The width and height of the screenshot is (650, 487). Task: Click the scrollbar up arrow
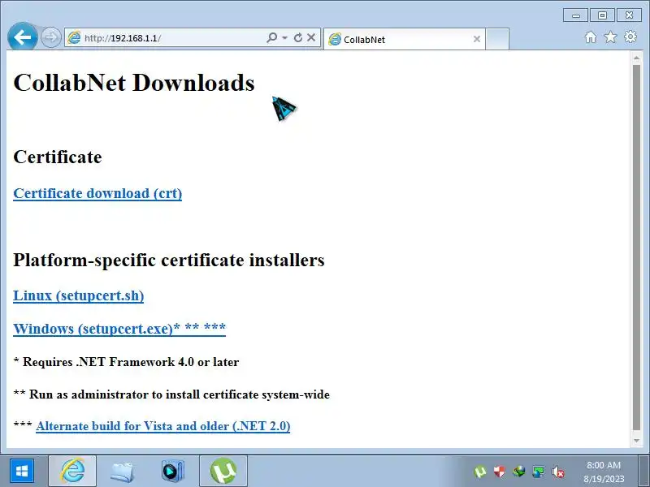click(x=637, y=58)
